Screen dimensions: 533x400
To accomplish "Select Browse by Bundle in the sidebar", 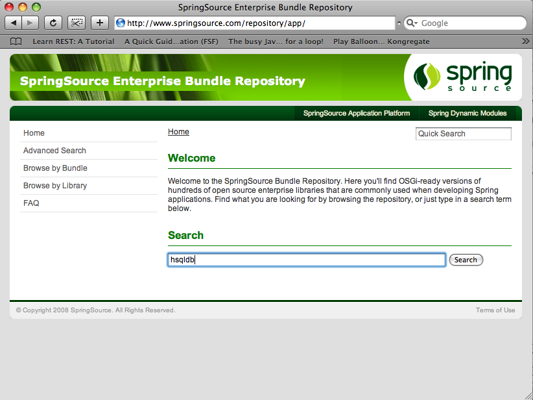I will point(89,168).
